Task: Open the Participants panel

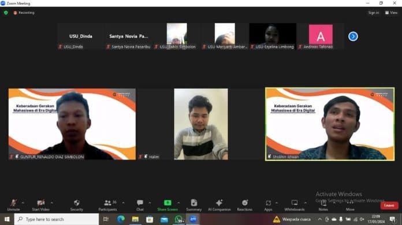Action: [108, 205]
